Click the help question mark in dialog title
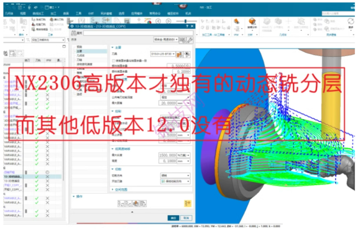This screenshot has width=356, height=233. click(187, 26)
